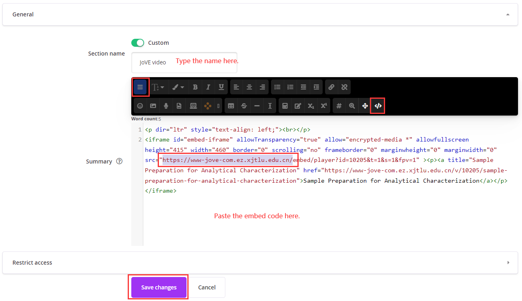Open the paragraph styles dropdown
This screenshot has height=301, width=522.
tap(158, 87)
